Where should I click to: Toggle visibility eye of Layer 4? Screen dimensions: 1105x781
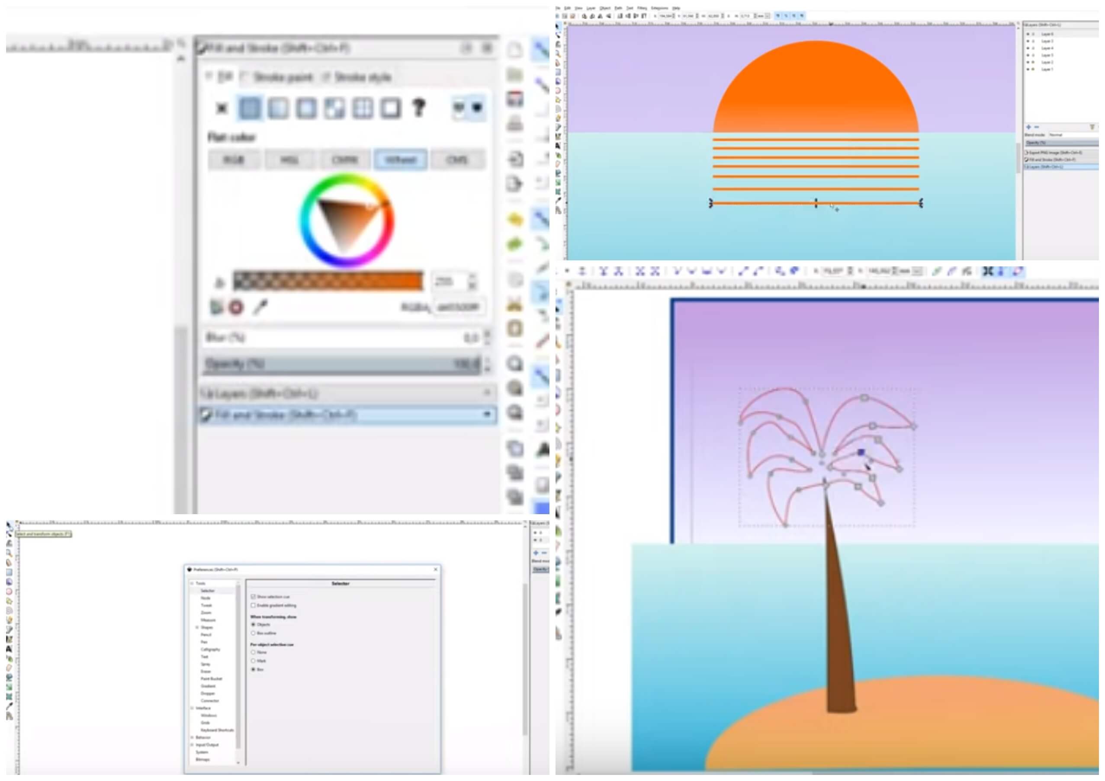pyautogui.click(x=1028, y=48)
